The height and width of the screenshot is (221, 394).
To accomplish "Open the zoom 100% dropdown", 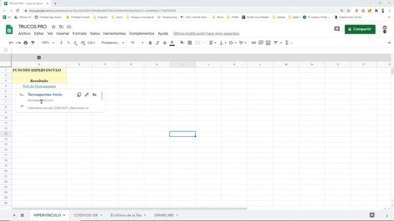I will coord(48,43).
